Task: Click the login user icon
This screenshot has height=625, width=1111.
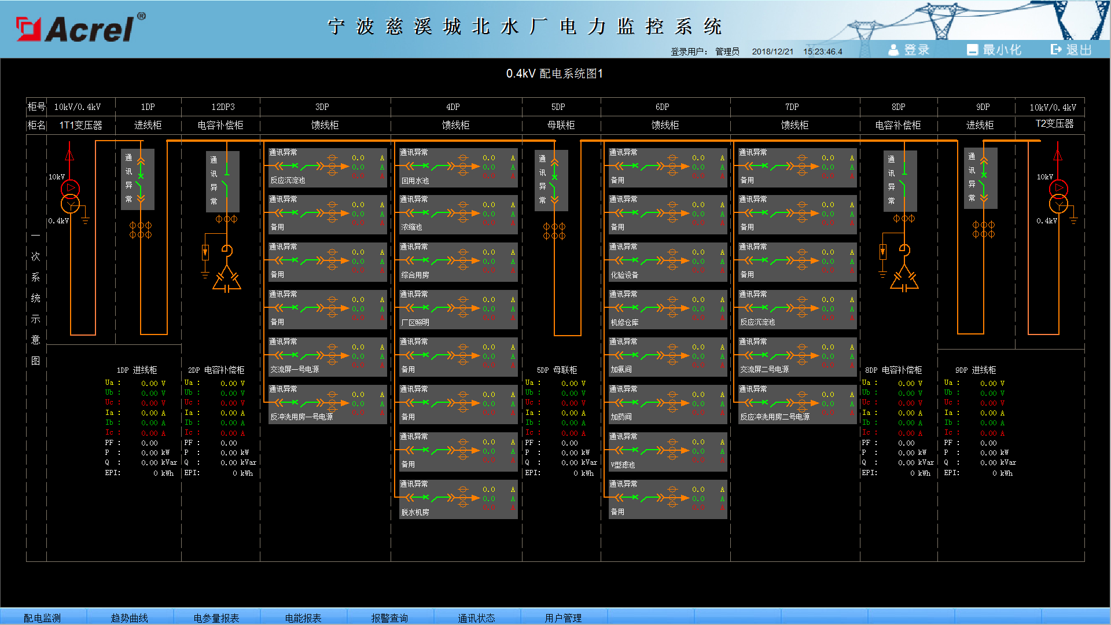Action: click(x=893, y=50)
